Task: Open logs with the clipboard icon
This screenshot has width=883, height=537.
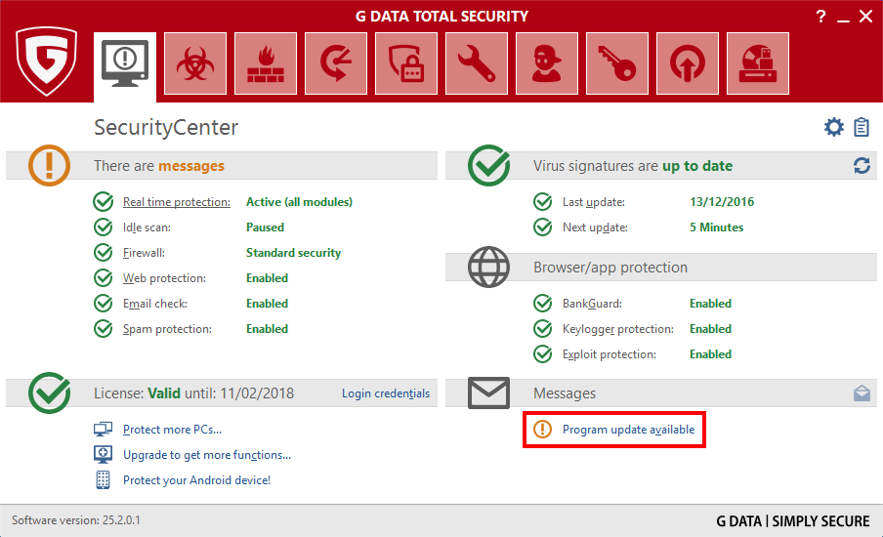Action: [x=862, y=127]
